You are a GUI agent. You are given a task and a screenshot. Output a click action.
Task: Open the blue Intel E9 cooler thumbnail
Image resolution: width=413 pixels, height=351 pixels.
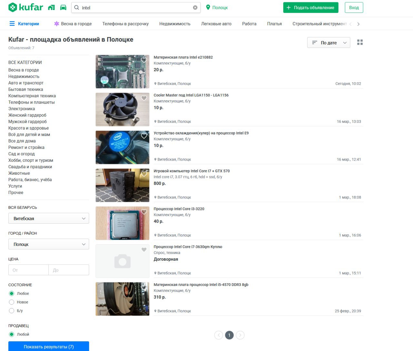122,147
